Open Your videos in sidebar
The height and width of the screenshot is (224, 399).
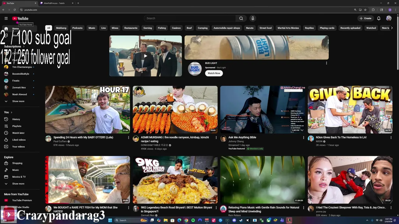pos(18,147)
